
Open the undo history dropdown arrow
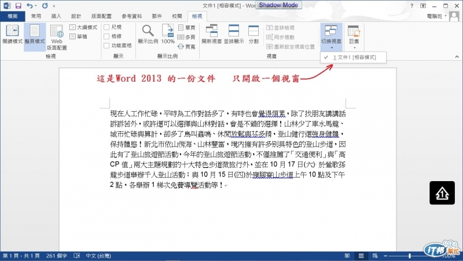click(36, 6)
